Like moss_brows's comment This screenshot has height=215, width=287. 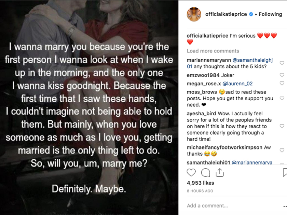[282, 98]
